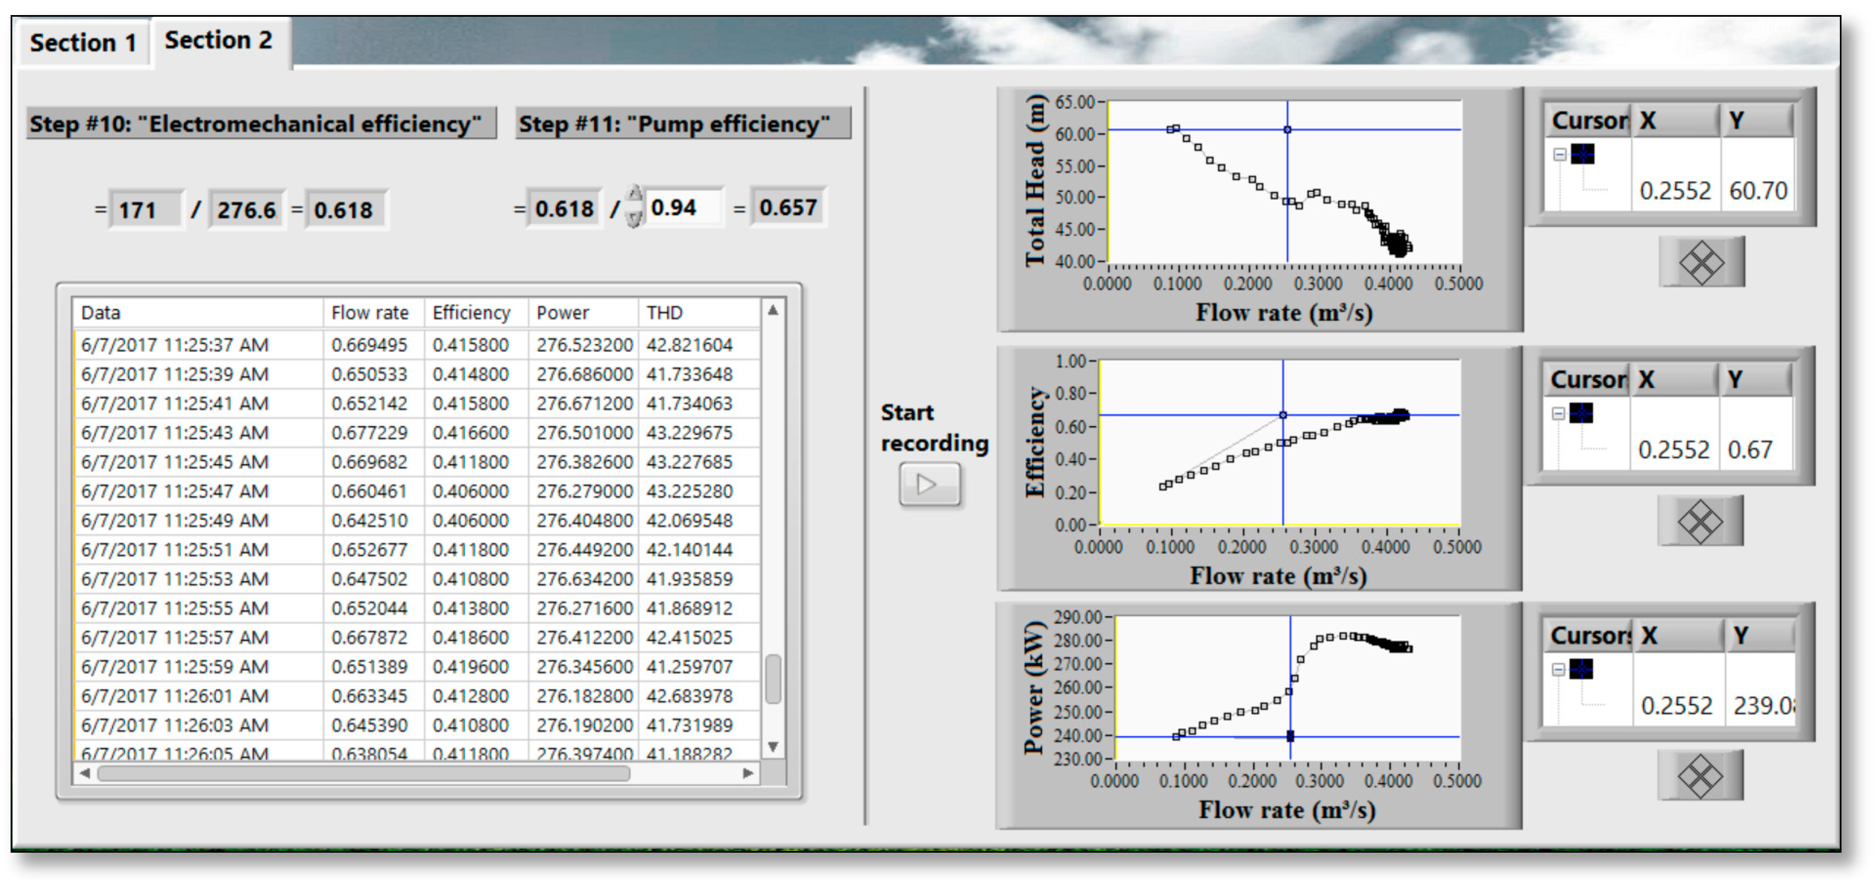Collapse cursor tree in Power cursor legend

pyautogui.click(x=1557, y=669)
